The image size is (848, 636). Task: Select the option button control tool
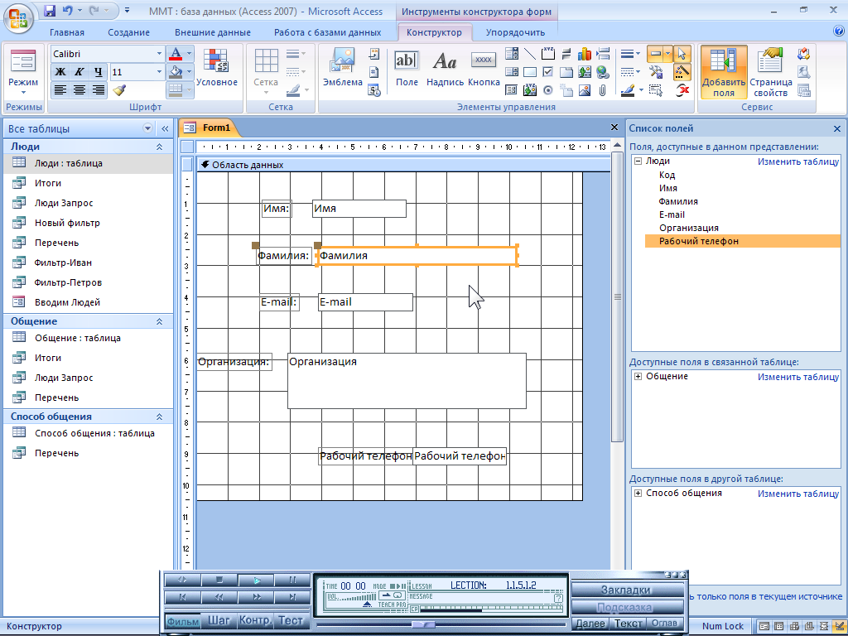click(x=548, y=89)
